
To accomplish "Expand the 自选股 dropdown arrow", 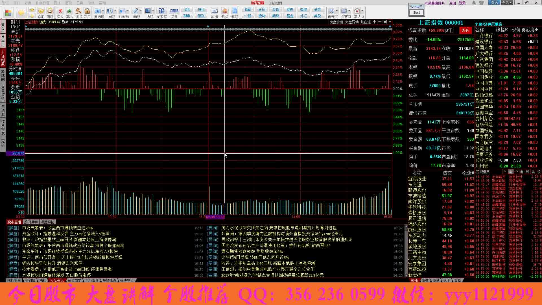I will [x=103, y=11].
